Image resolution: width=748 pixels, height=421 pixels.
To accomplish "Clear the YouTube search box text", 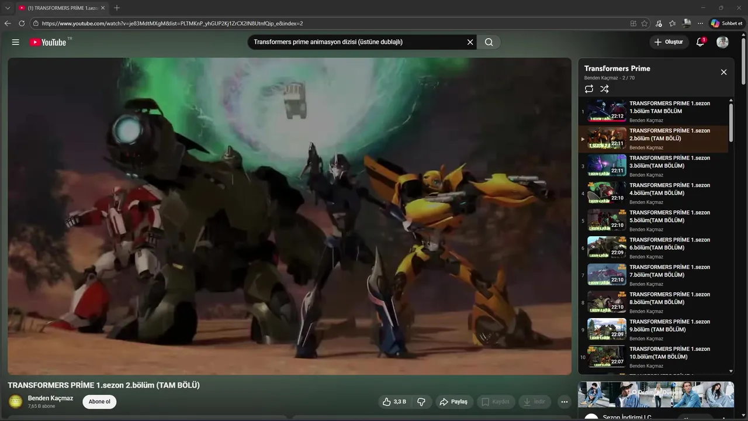I will click(470, 42).
